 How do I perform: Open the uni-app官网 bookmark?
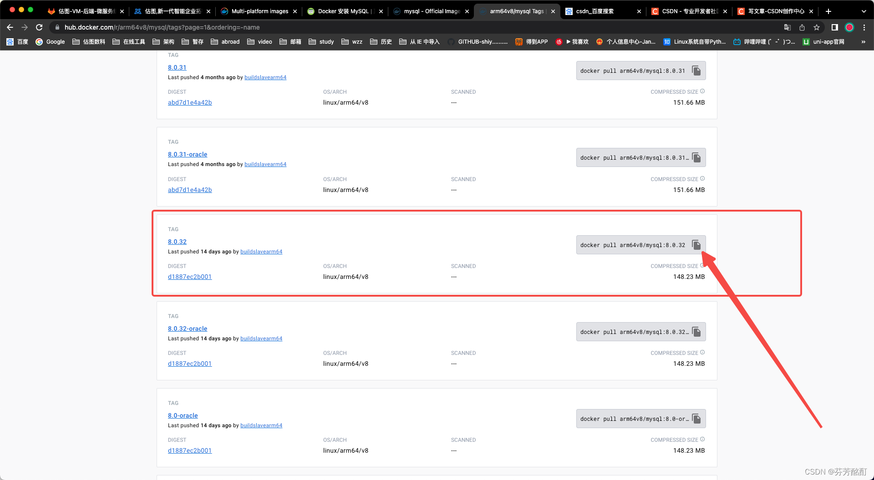[823, 42]
